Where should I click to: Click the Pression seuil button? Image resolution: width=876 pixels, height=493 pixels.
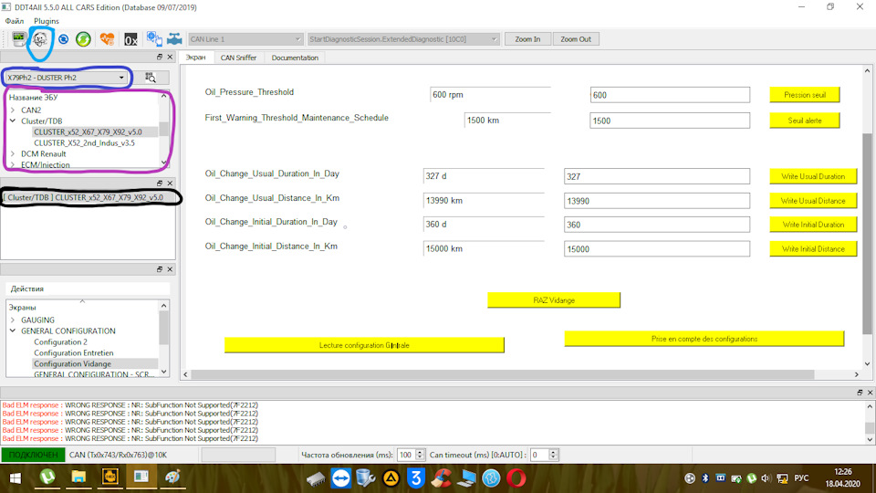coord(805,95)
